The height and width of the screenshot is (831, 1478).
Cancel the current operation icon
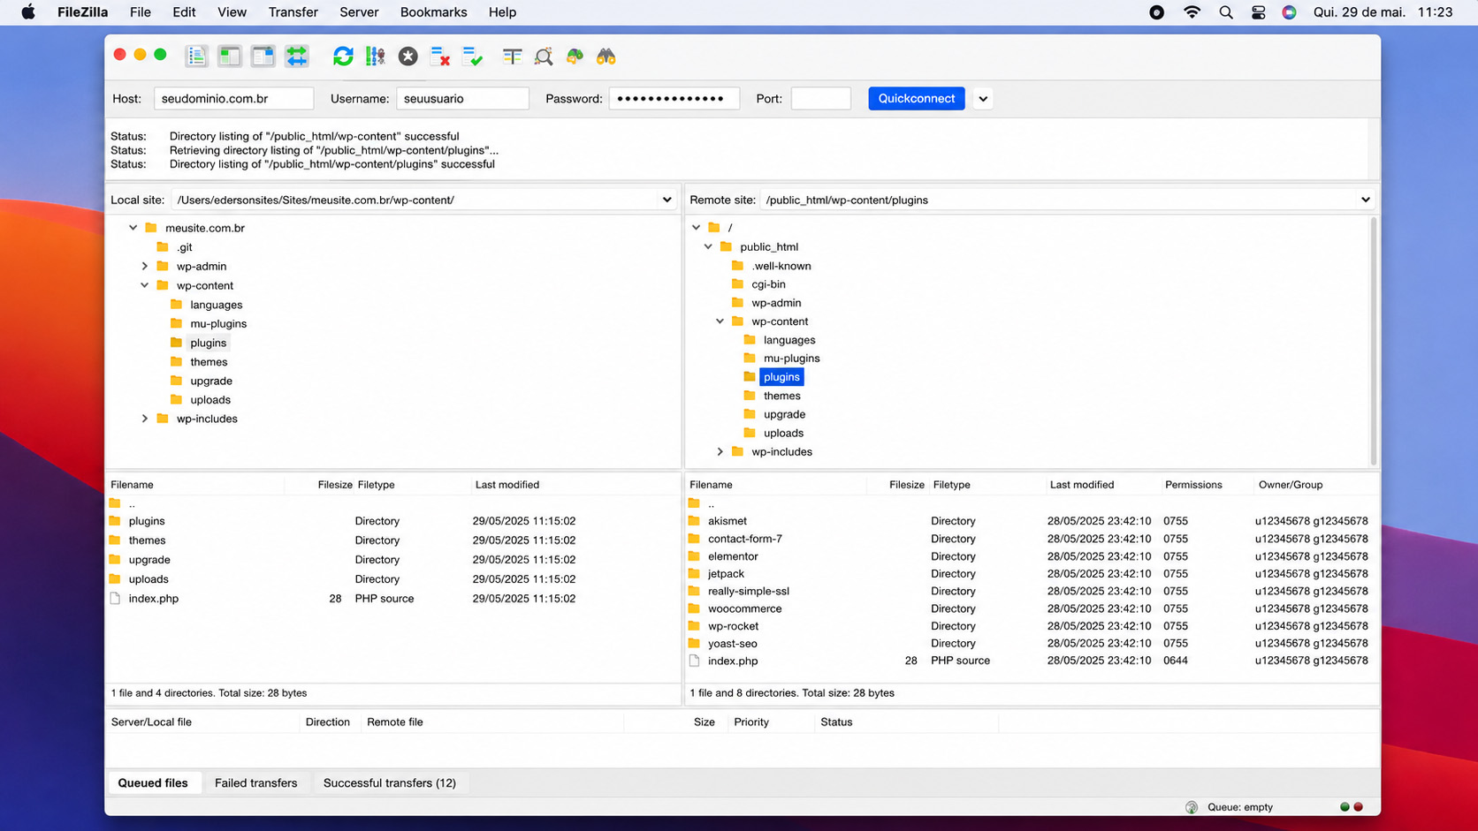coord(408,57)
